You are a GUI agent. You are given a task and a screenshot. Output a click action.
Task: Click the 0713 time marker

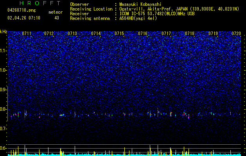[x=72, y=34]
